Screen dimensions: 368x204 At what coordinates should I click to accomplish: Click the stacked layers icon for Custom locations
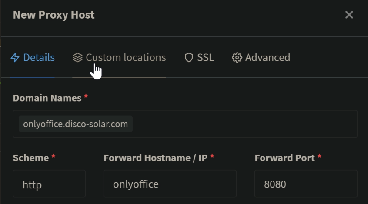[x=77, y=58]
